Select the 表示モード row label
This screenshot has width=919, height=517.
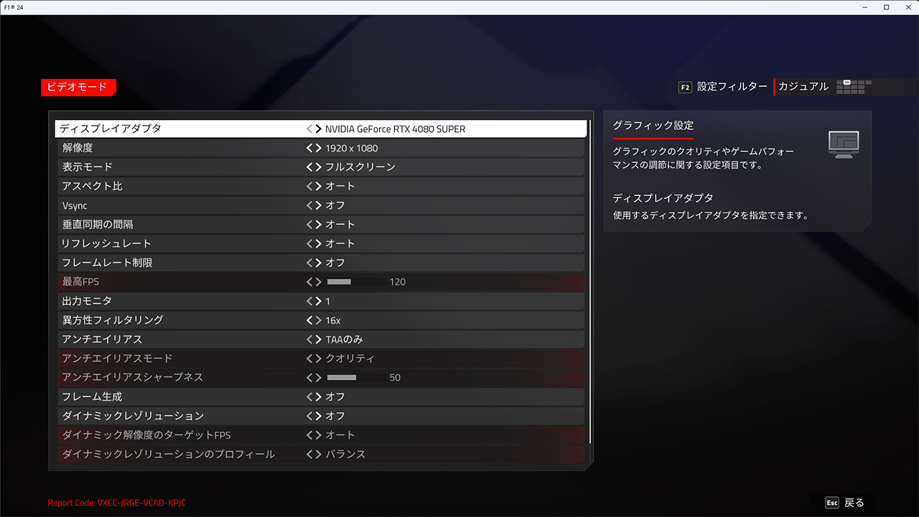[88, 167]
